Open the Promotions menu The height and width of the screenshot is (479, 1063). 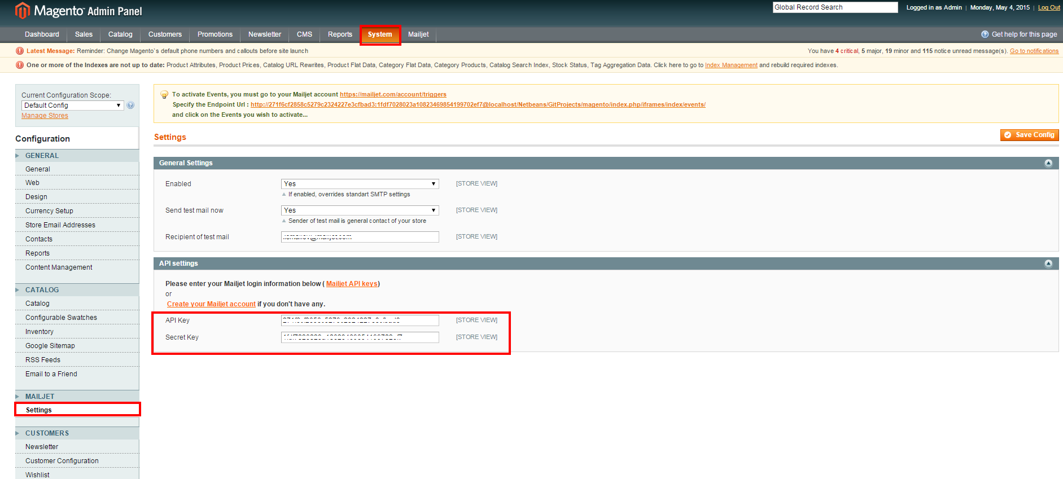coord(215,34)
